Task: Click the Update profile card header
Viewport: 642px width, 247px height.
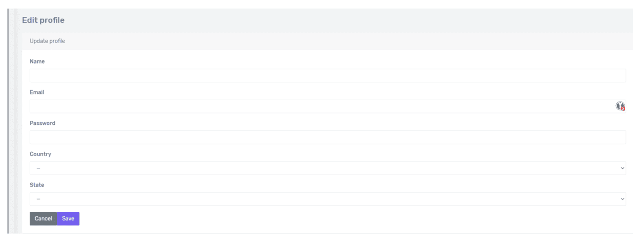Action: pyautogui.click(x=47, y=41)
